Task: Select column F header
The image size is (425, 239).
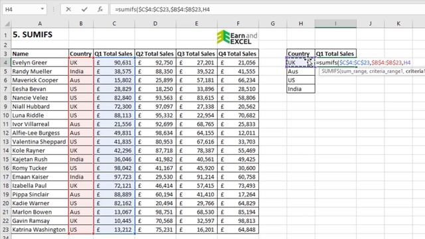Action: (238, 24)
